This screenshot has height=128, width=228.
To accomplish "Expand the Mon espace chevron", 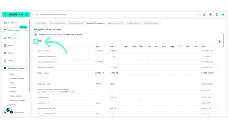I will coord(26,38).
